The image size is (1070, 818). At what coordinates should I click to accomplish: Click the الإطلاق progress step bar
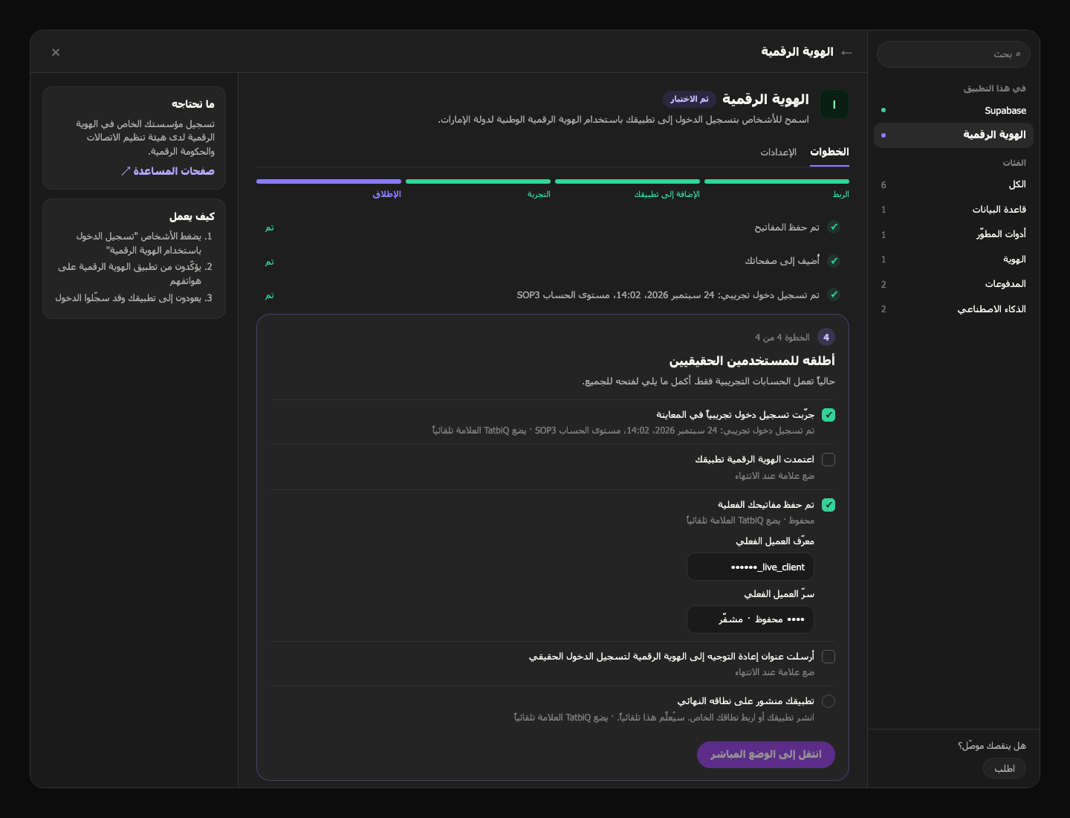pyautogui.click(x=328, y=181)
